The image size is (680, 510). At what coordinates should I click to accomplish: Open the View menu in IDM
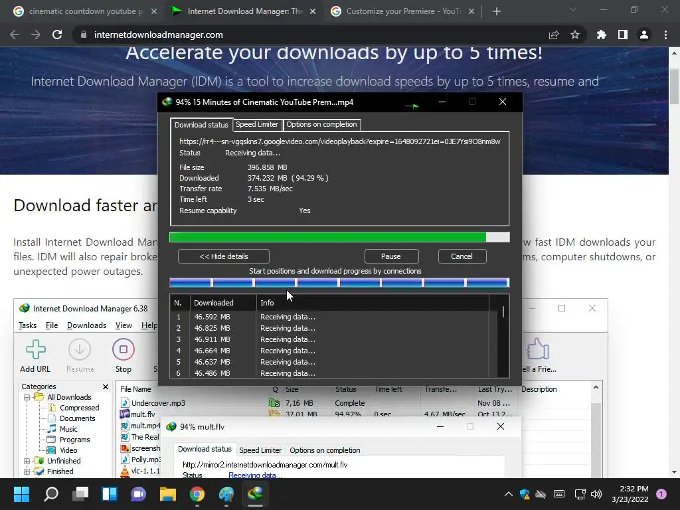(124, 325)
